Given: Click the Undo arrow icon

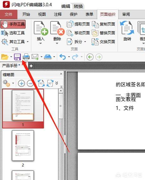Looking at the screenshot, I should (63, 57).
